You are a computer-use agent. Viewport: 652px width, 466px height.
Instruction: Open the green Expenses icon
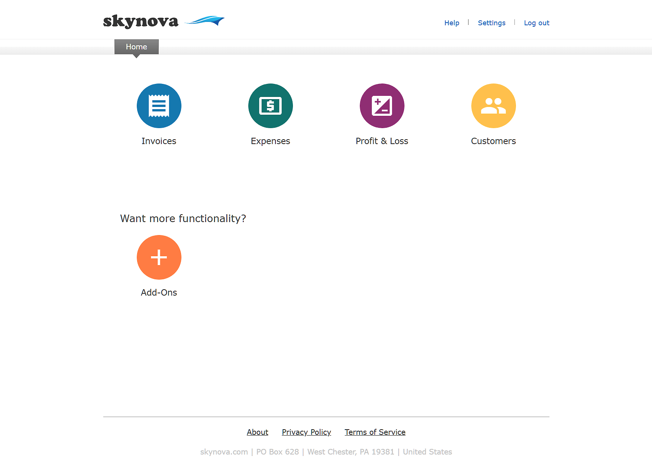pyautogui.click(x=271, y=106)
